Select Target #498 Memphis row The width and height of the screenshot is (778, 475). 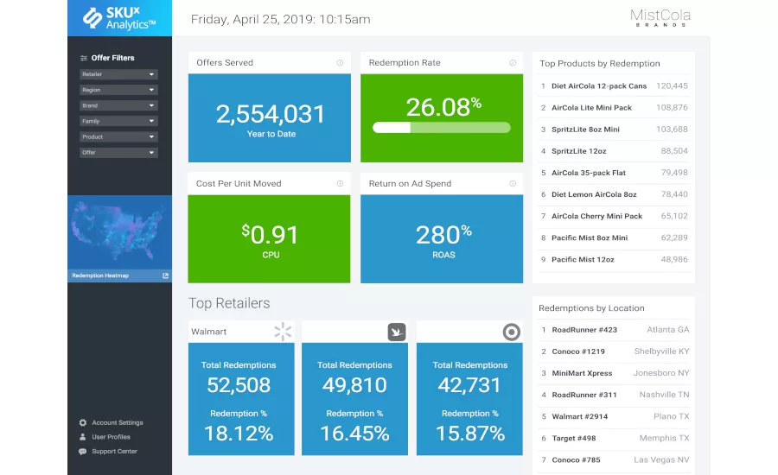[615, 439]
